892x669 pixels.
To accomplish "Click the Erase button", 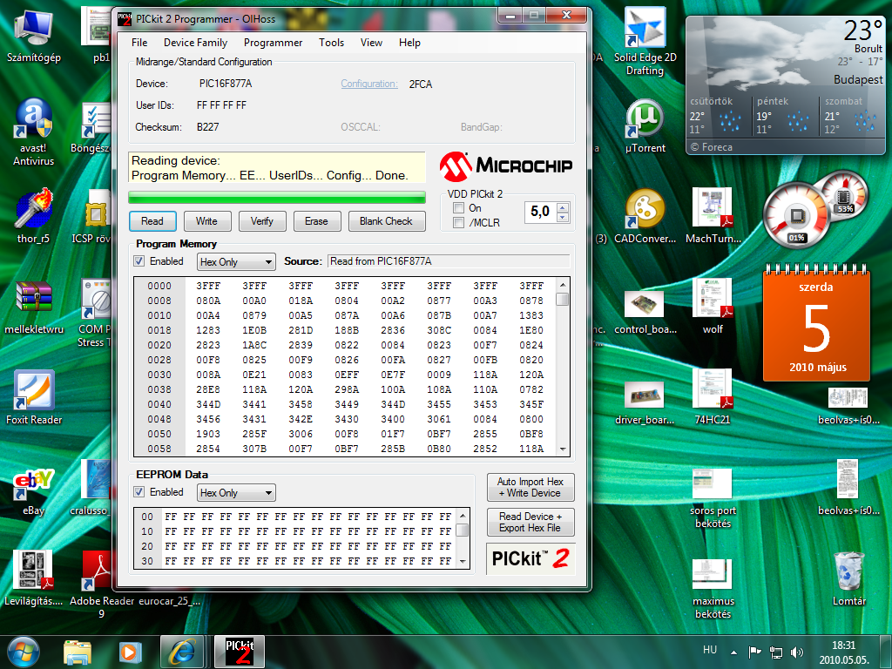I will coord(316,221).
